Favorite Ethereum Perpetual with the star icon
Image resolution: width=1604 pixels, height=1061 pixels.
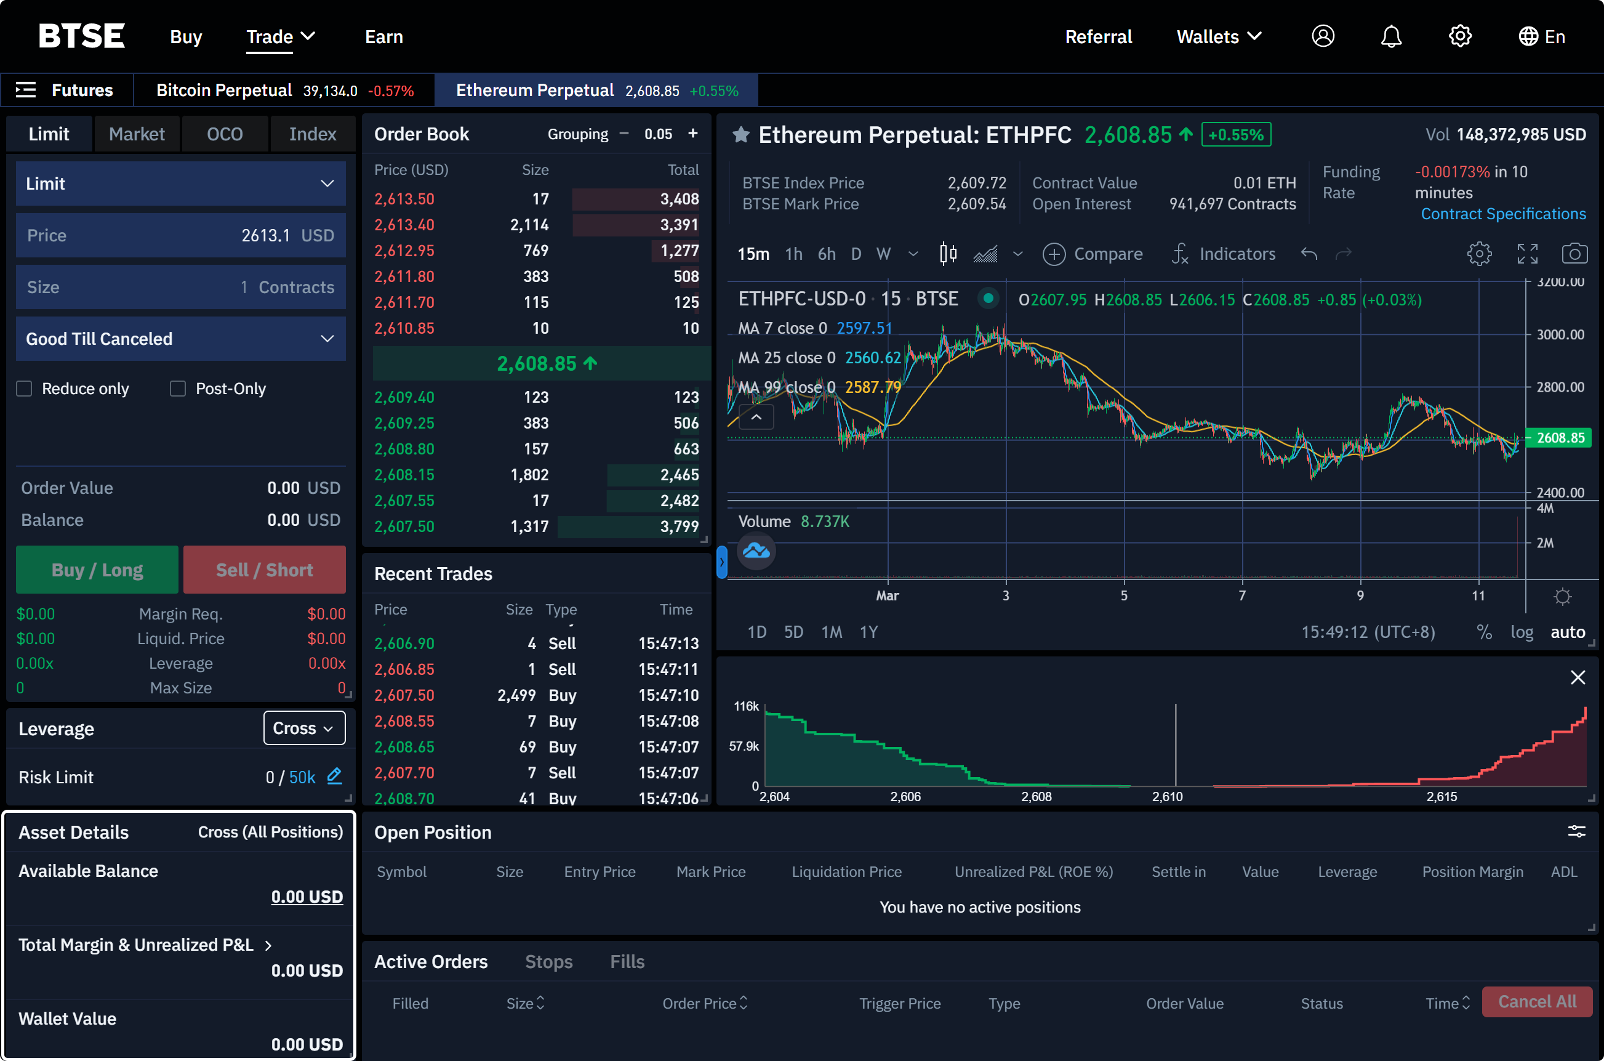[x=741, y=135]
